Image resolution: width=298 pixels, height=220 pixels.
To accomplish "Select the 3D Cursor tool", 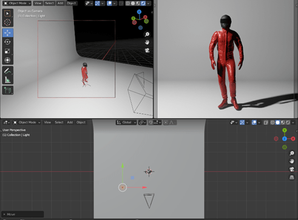I will pos(7,22).
